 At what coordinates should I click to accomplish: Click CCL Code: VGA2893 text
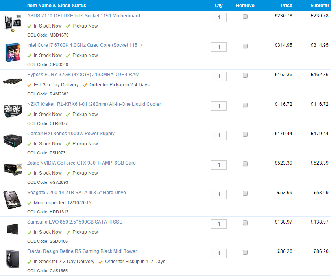point(48,182)
